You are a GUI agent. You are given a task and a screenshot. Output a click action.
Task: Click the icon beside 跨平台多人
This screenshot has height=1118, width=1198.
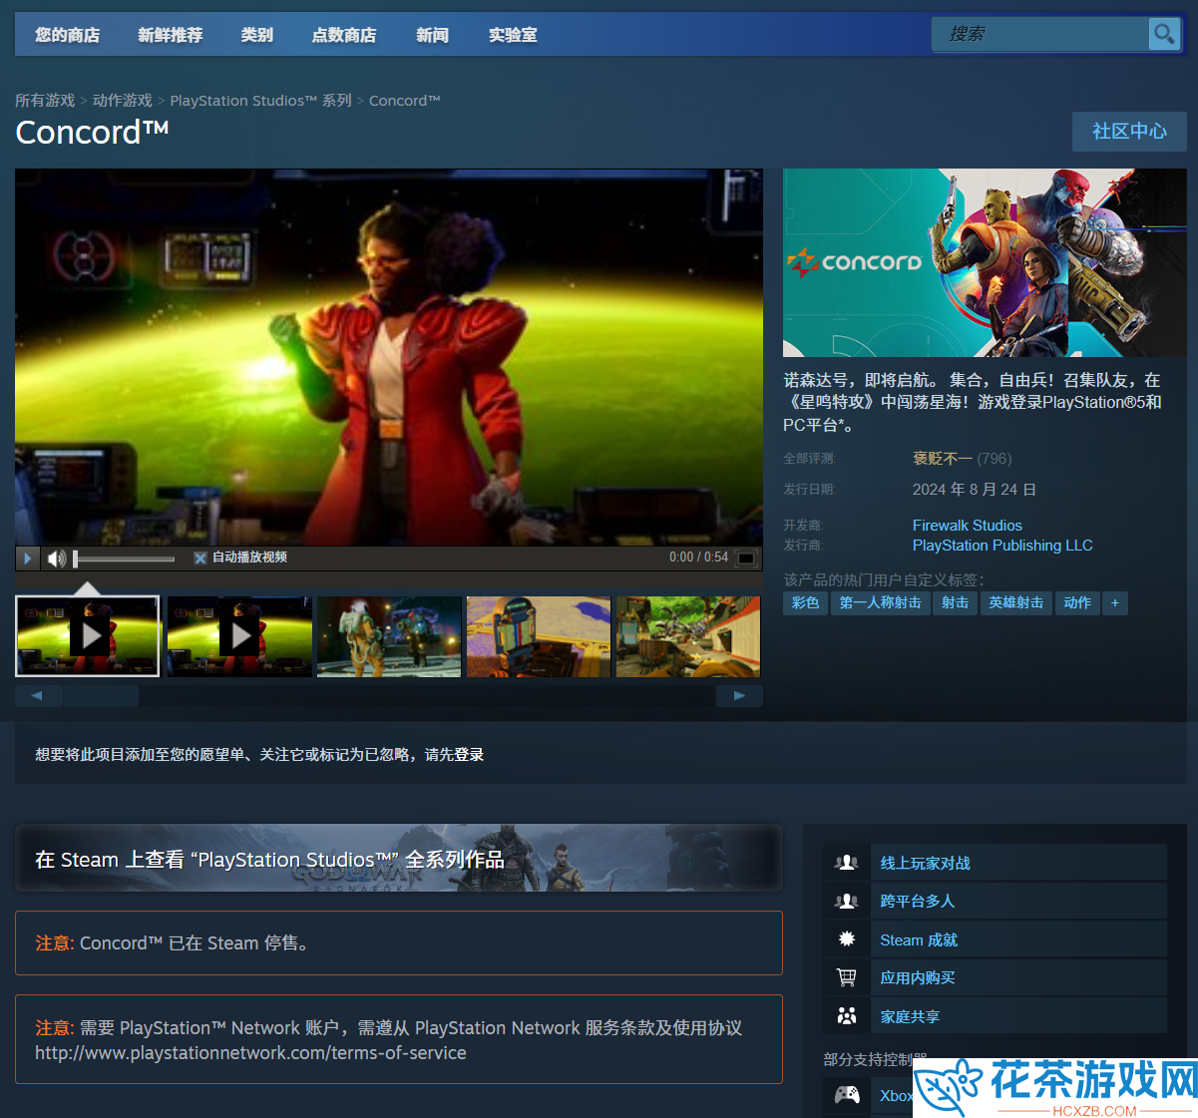pos(847,902)
